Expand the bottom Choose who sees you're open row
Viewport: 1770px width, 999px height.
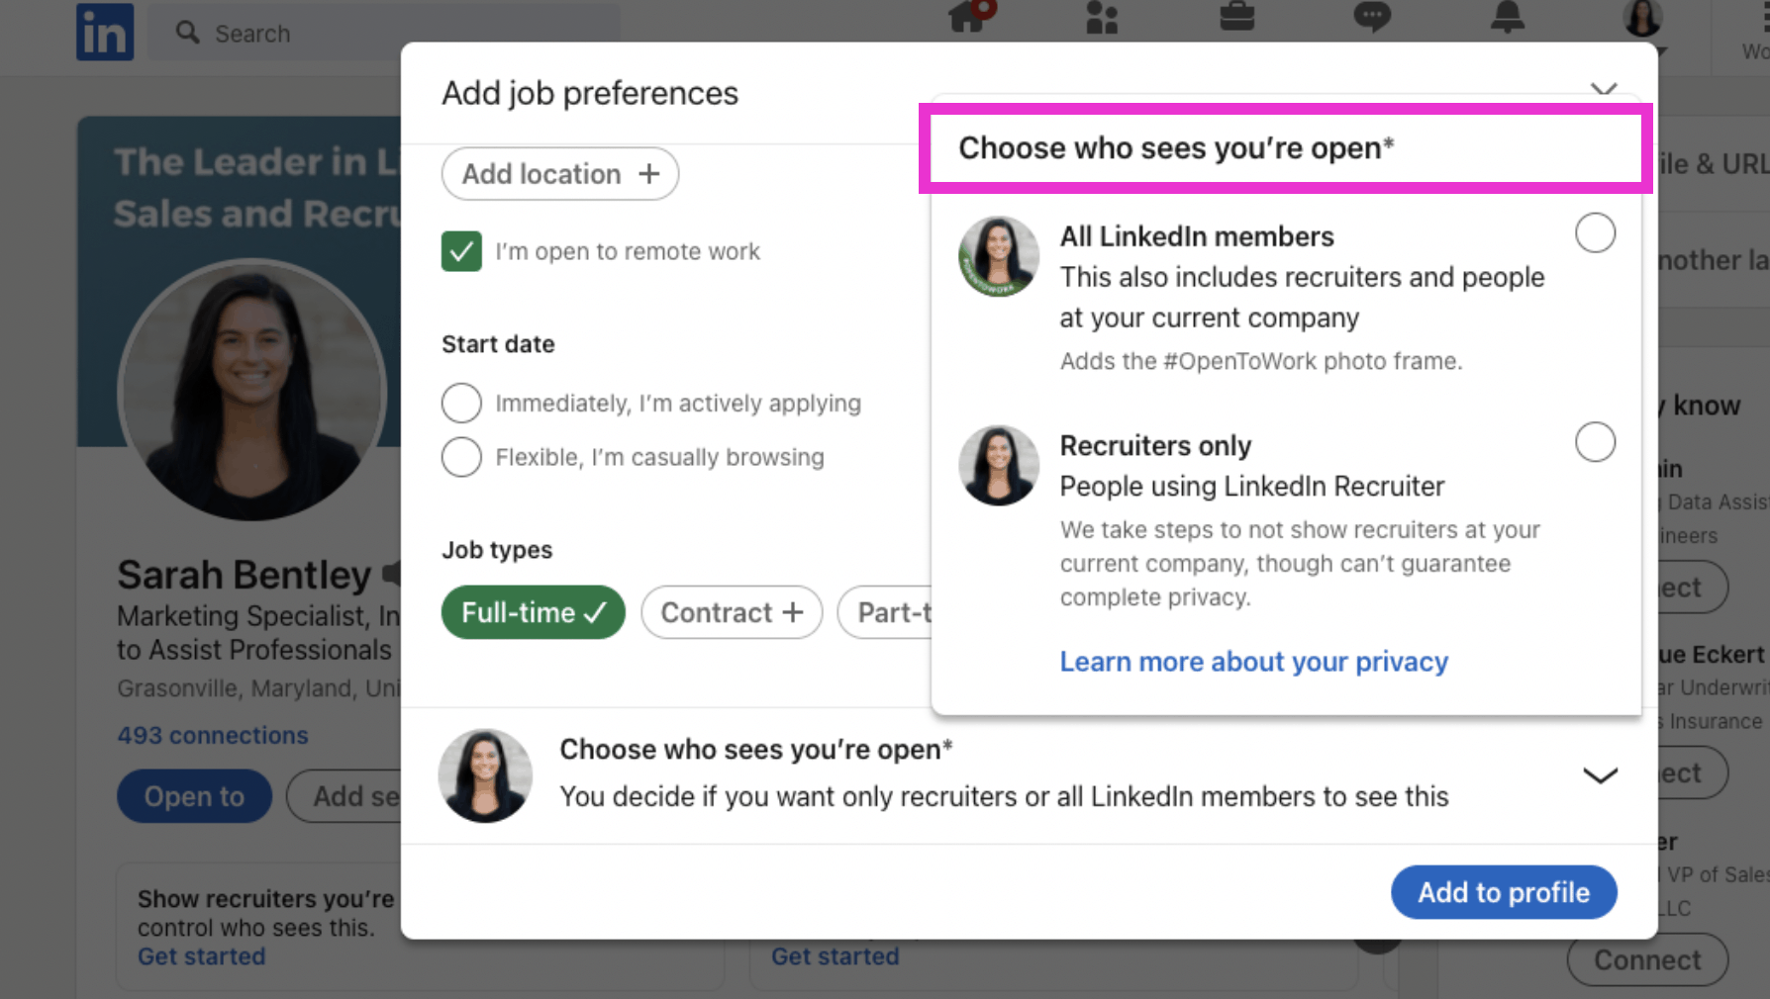[x=1600, y=775]
